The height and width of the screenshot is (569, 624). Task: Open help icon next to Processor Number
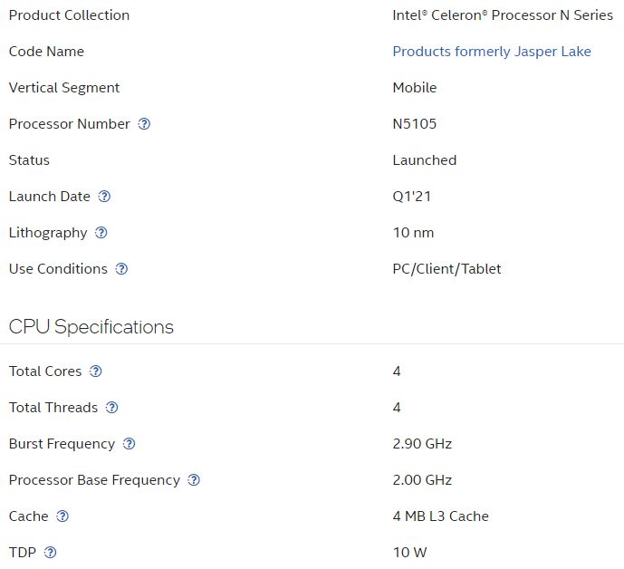click(144, 124)
